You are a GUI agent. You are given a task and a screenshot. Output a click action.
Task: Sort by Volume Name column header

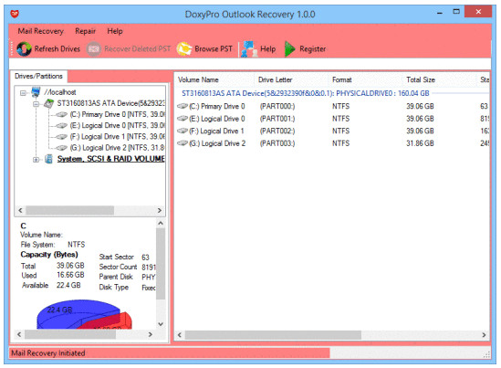[198, 79]
